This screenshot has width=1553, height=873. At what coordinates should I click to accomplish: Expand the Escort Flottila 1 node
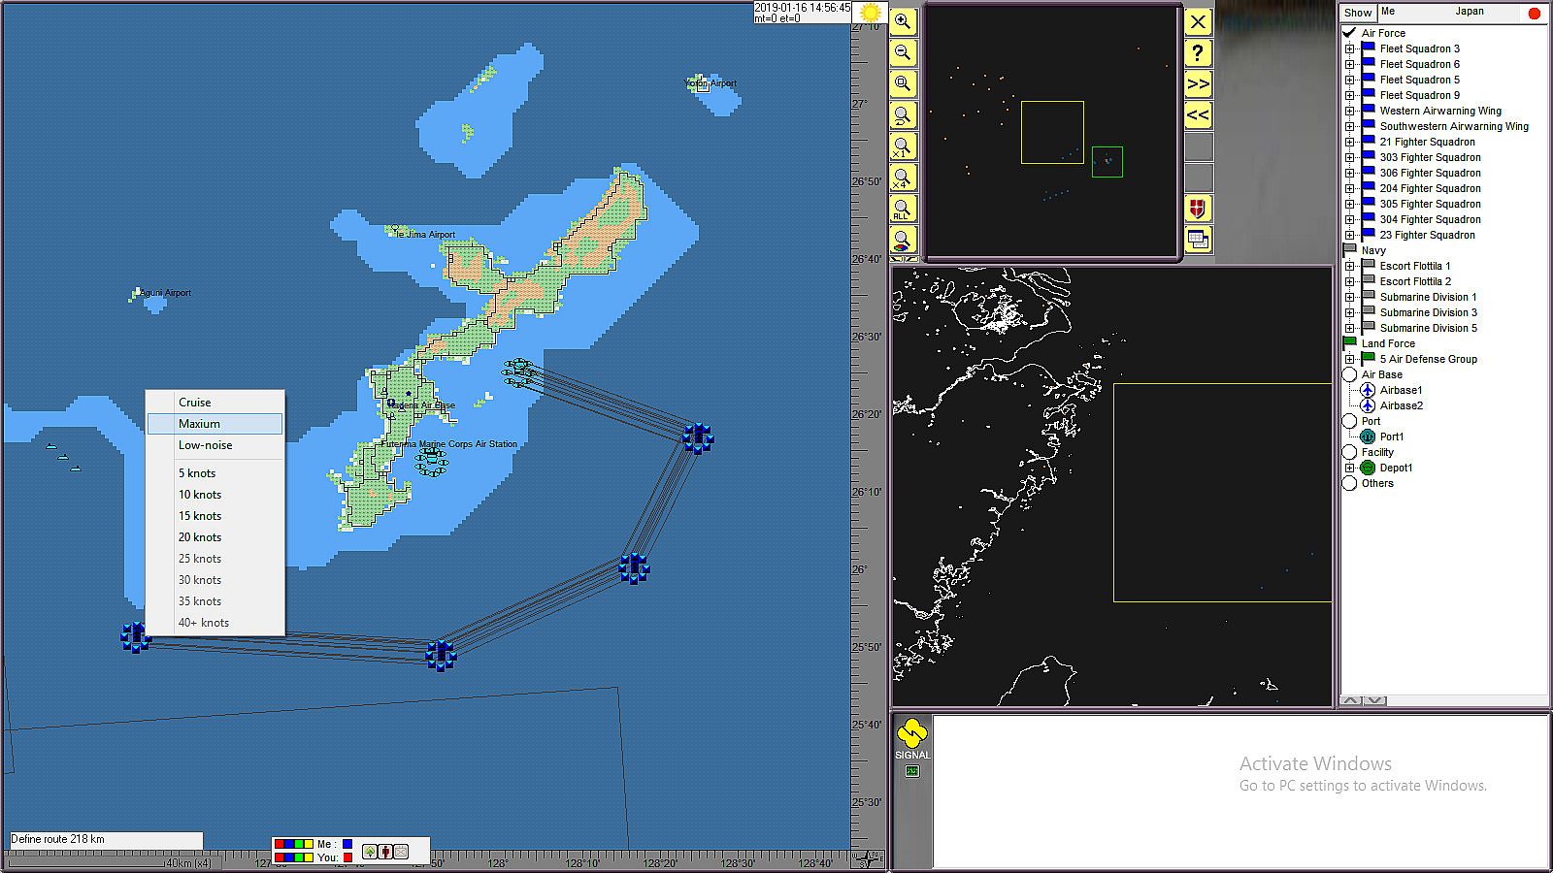(x=1349, y=266)
